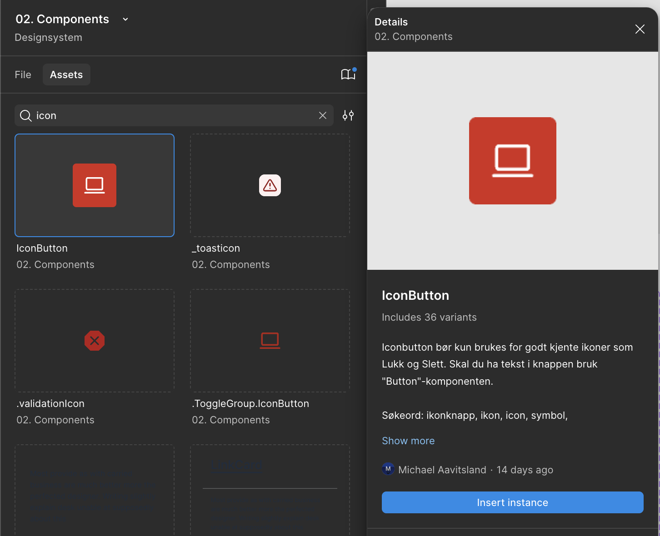Screen dimensions: 660x536
Task: Click the search magnifier icon
Action: [26, 116]
